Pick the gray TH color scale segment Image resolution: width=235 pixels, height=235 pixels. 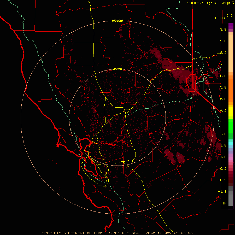point(231,200)
